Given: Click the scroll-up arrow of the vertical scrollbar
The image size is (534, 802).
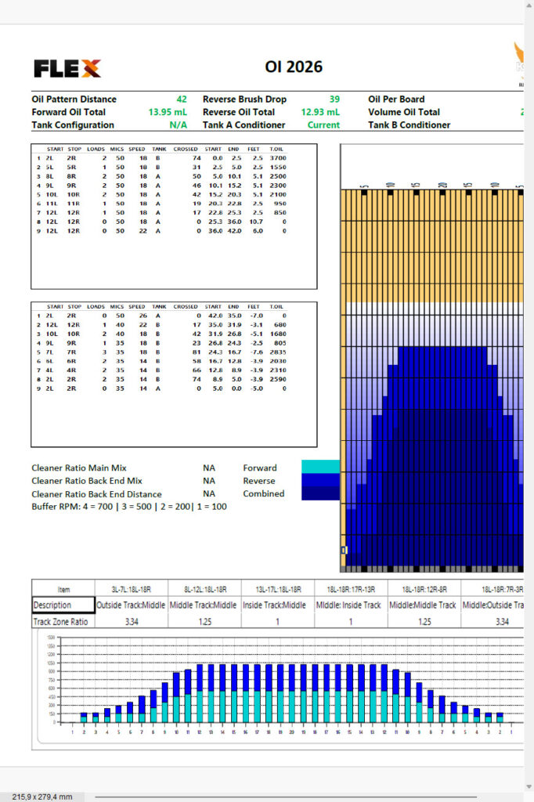Looking at the screenshot, I should coord(529,5).
